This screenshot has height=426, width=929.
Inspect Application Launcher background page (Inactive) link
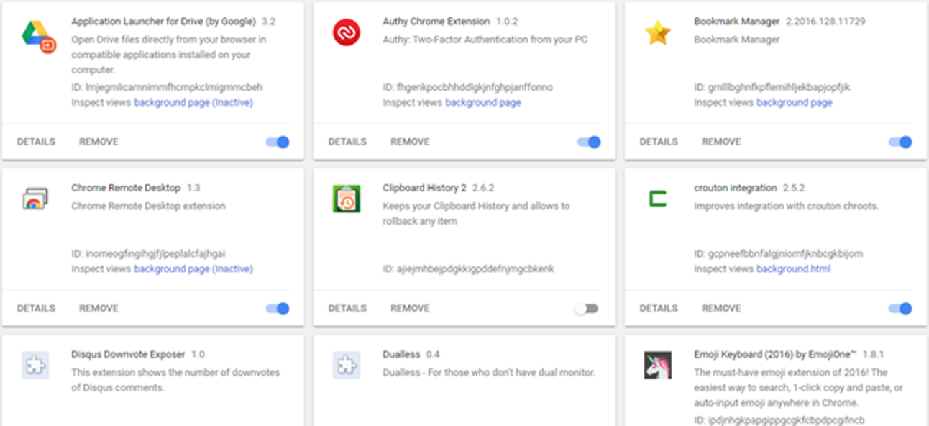click(x=193, y=102)
